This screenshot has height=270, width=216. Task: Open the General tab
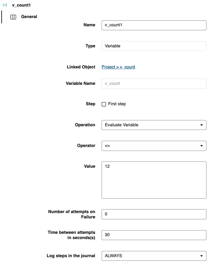pyautogui.click(x=29, y=17)
